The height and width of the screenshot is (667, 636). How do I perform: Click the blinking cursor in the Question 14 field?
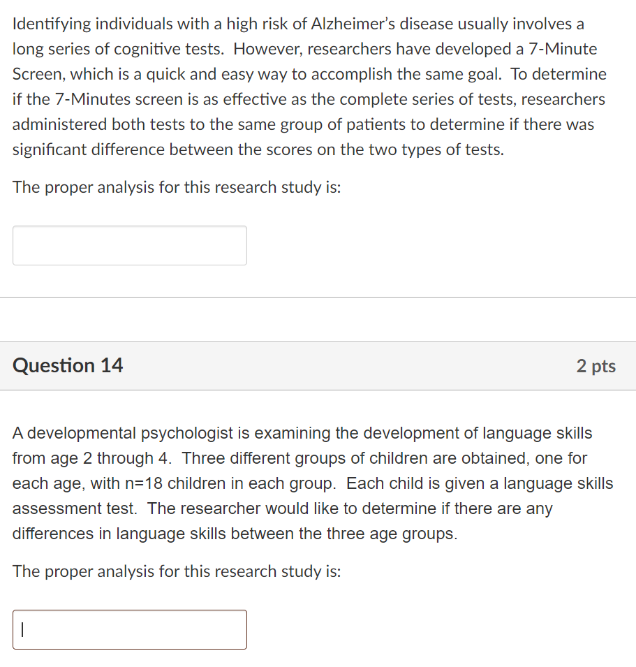pos(22,629)
